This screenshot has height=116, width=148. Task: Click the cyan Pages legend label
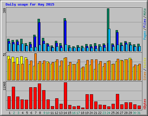pos(145,35)
